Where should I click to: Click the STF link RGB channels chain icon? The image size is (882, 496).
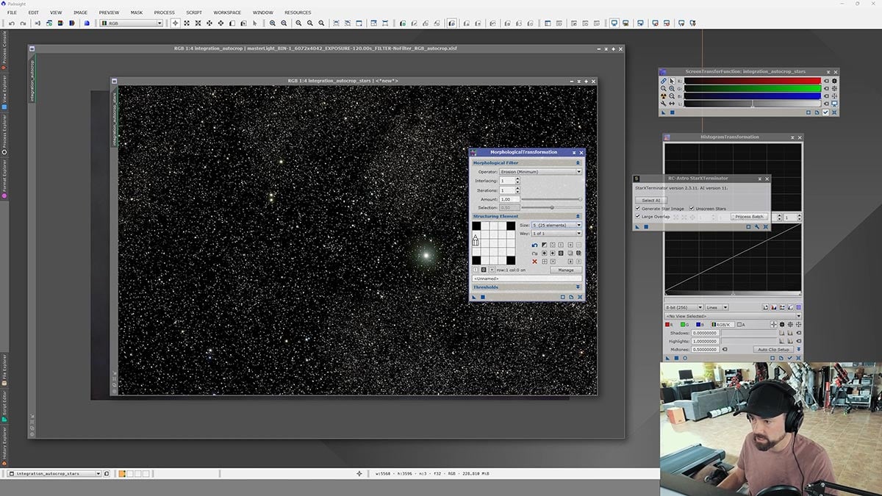click(x=663, y=81)
